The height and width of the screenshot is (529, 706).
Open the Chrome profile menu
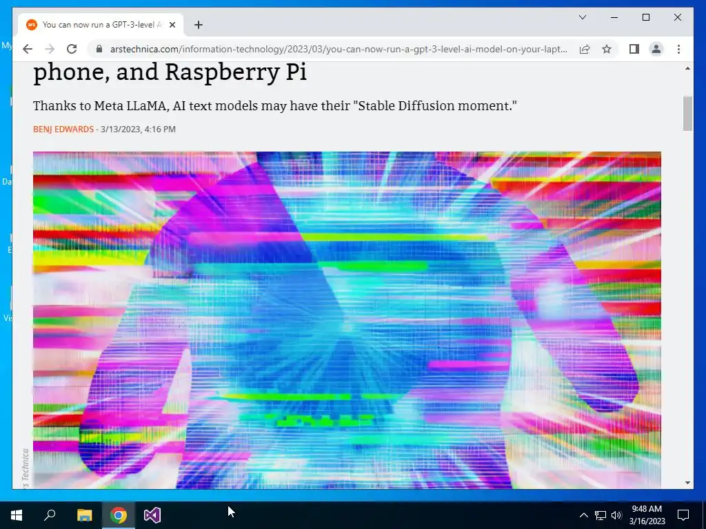[x=656, y=49]
